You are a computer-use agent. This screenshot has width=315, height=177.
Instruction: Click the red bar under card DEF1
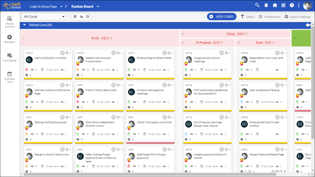150,143
